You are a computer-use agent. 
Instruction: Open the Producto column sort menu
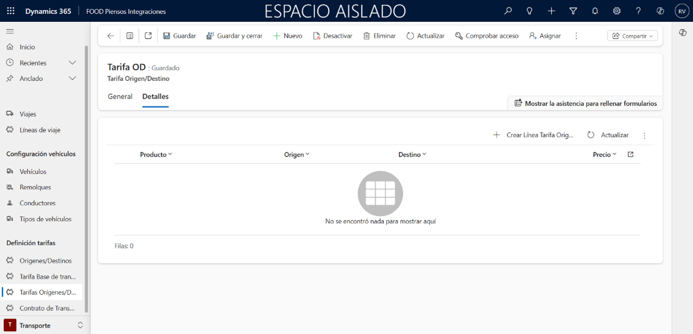point(156,154)
